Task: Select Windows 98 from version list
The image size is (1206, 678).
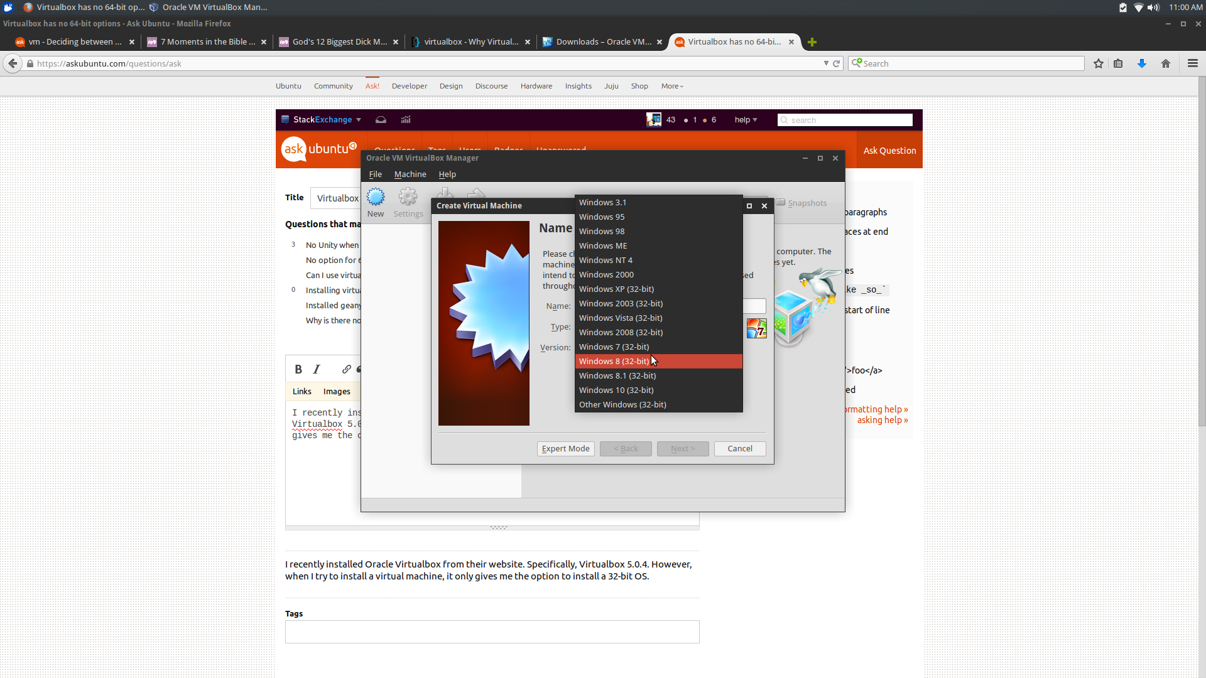Action: click(x=659, y=231)
